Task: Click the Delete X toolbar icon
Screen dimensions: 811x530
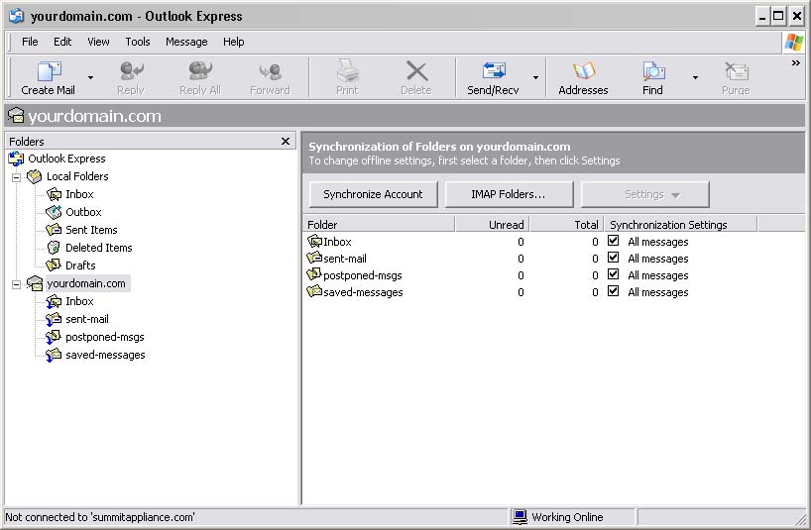Action: (x=416, y=71)
